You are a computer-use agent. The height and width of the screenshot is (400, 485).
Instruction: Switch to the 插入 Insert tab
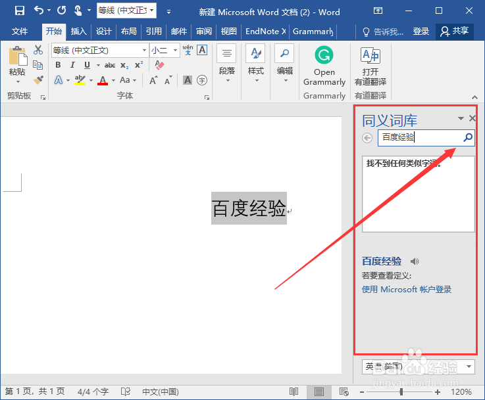coord(78,31)
